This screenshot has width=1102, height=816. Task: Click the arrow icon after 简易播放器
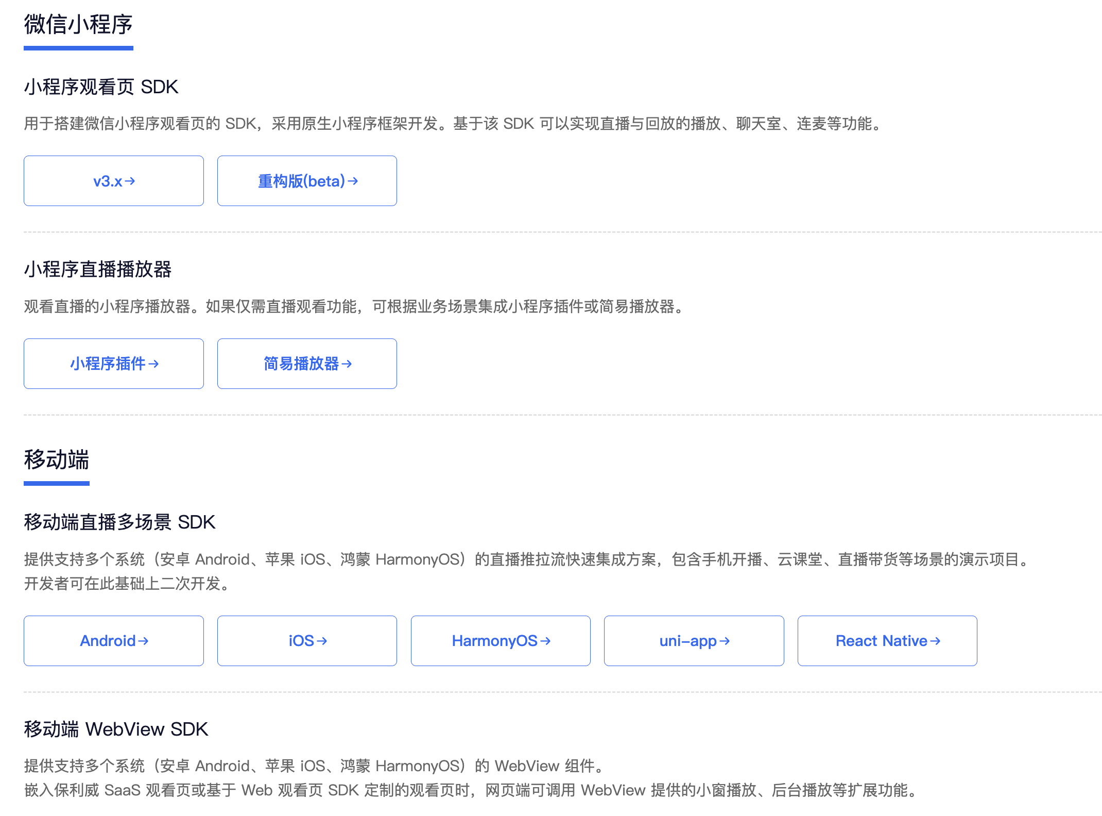347,364
